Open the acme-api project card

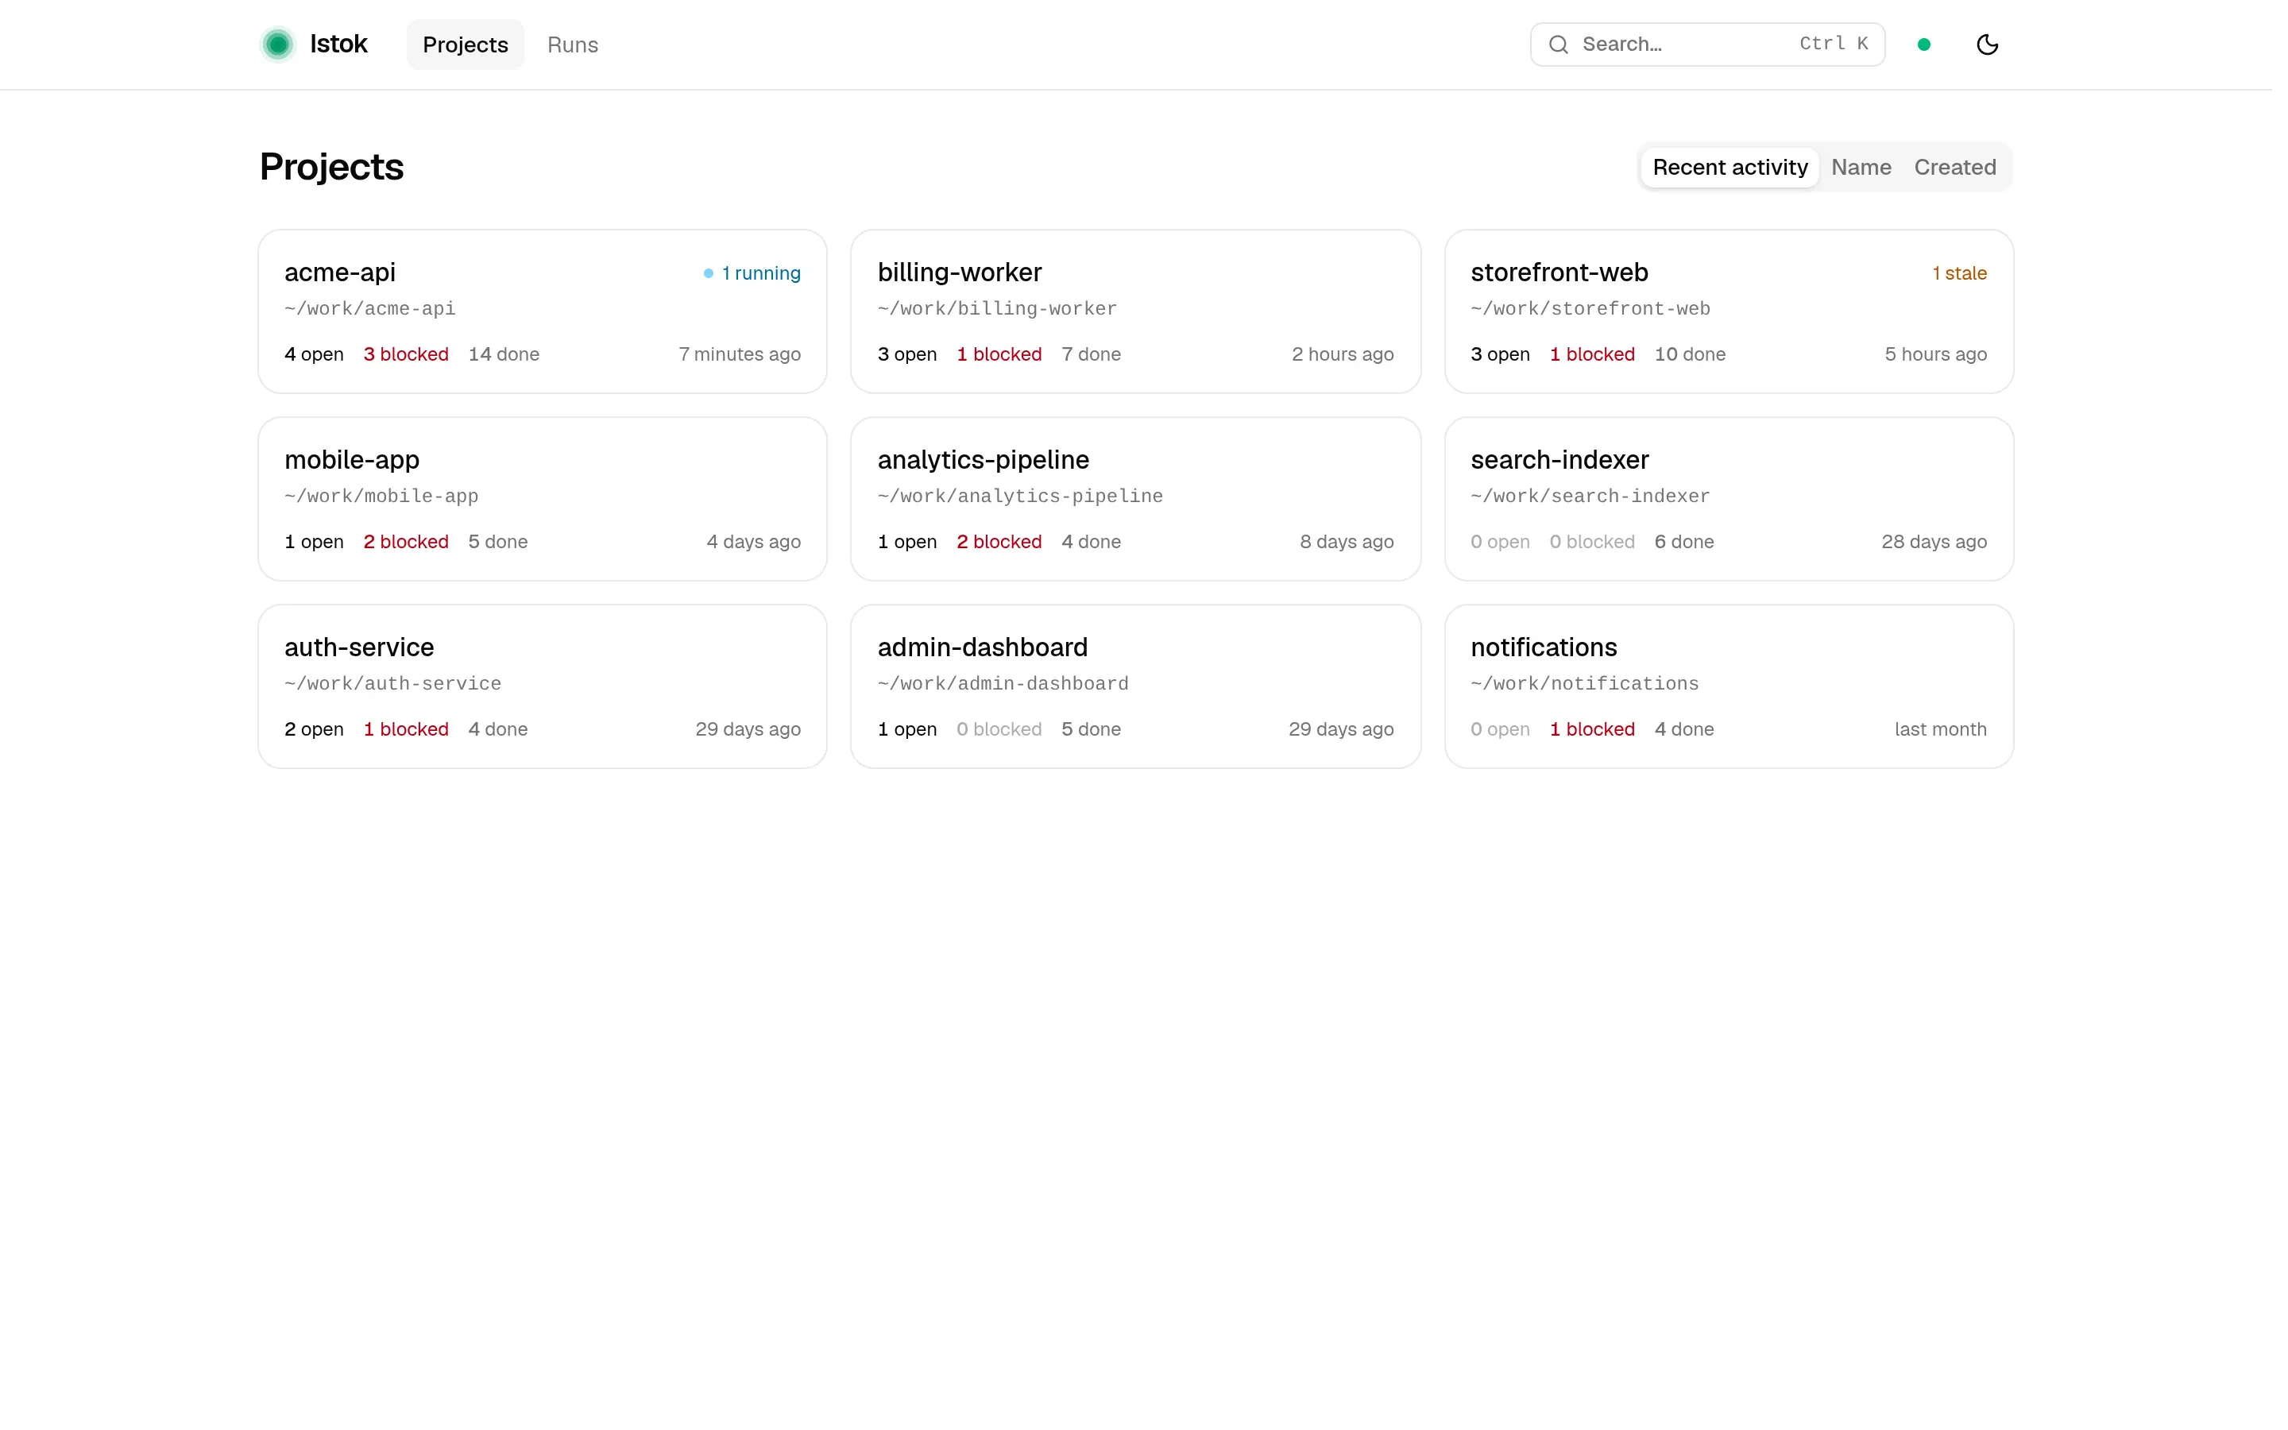543,311
